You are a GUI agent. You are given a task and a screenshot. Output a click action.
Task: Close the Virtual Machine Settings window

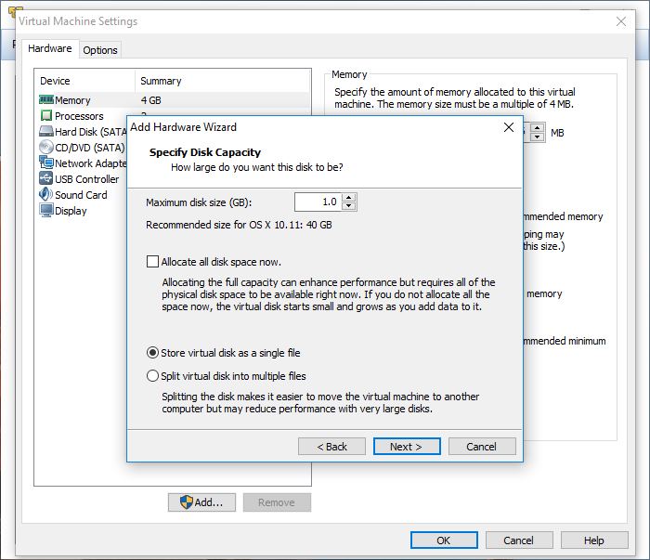point(620,21)
